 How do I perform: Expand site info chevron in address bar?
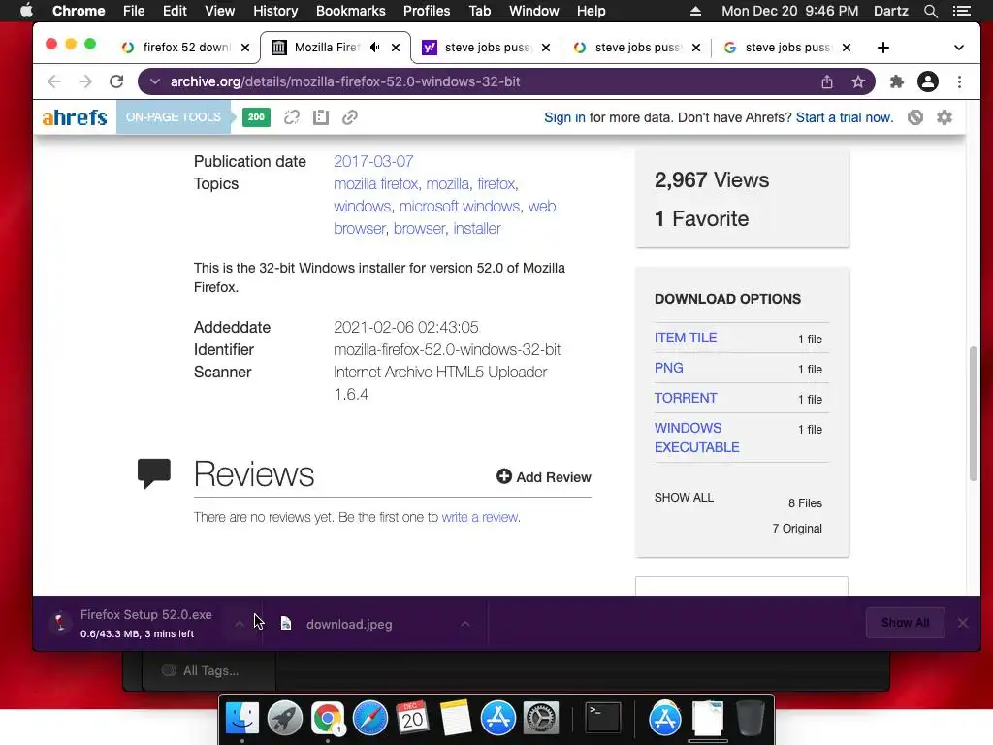pos(155,81)
